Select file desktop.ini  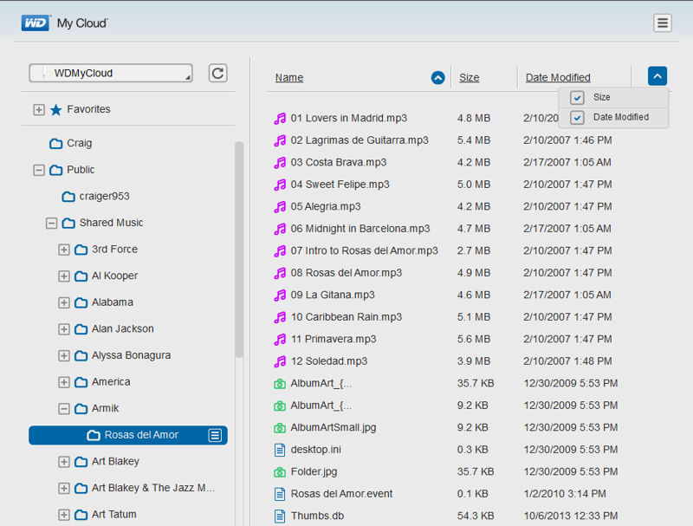315,450
